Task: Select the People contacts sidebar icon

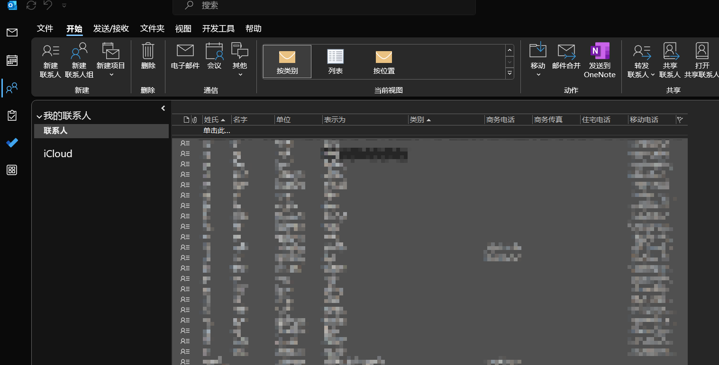Action: [x=12, y=88]
